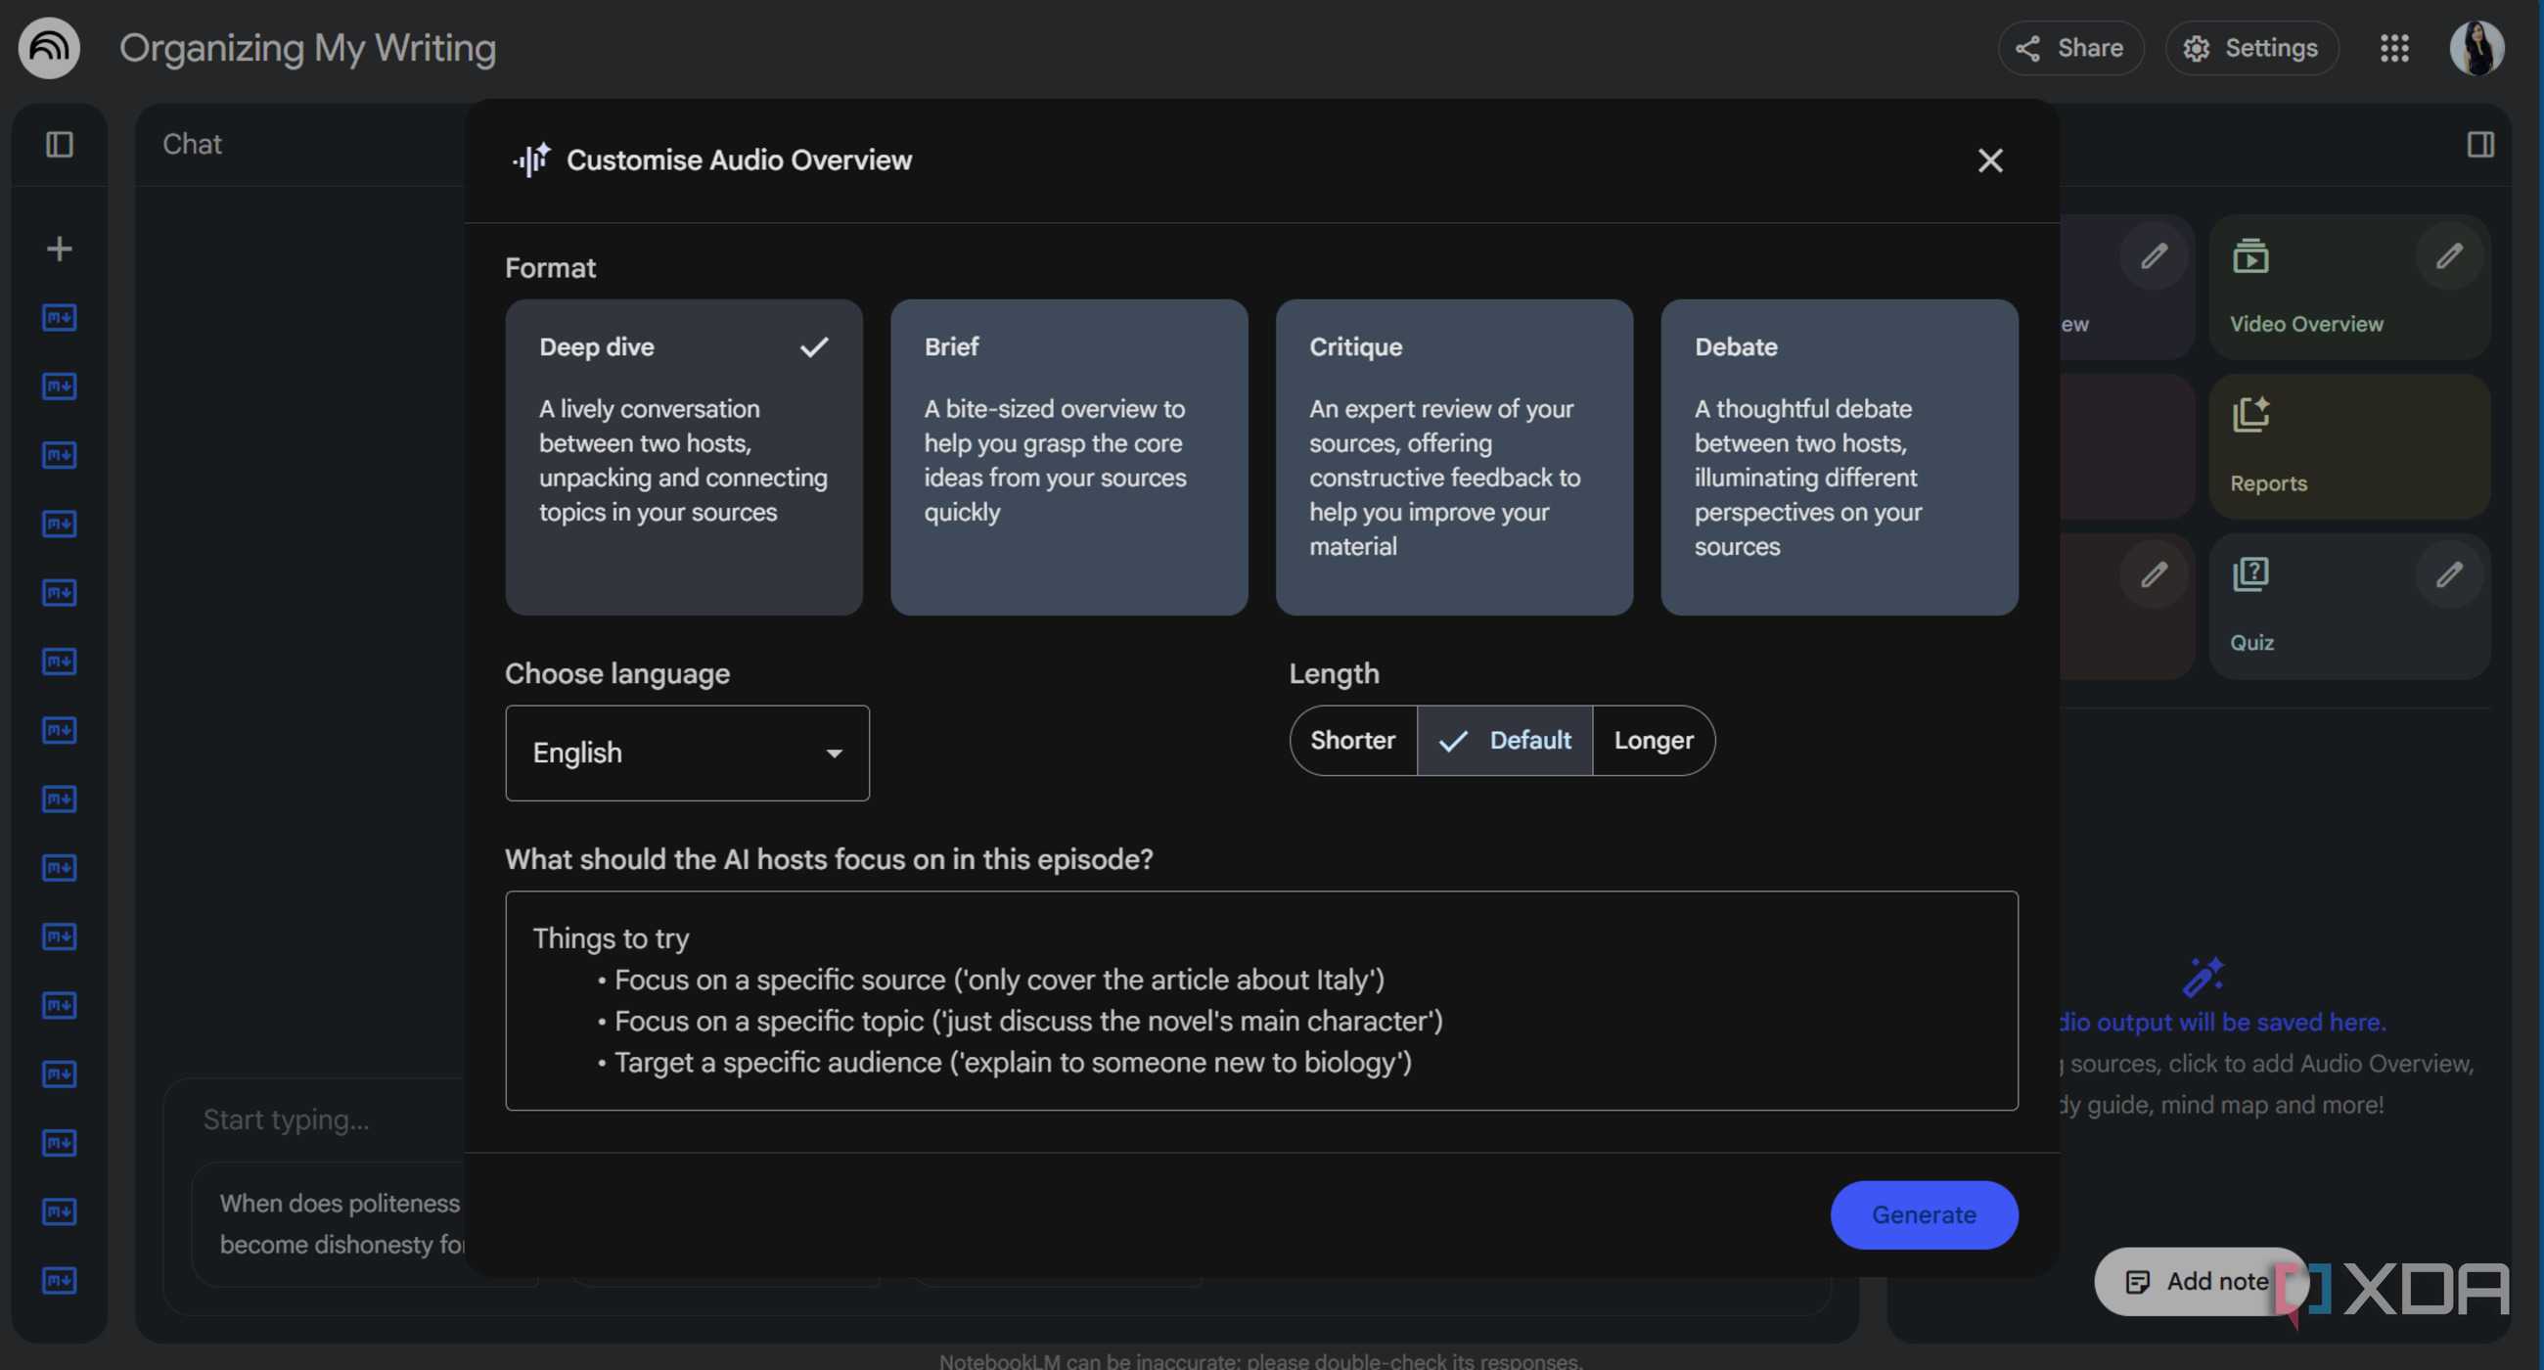This screenshot has width=2544, height=1370.
Task: Select the Longer length option
Action: 1653,740
